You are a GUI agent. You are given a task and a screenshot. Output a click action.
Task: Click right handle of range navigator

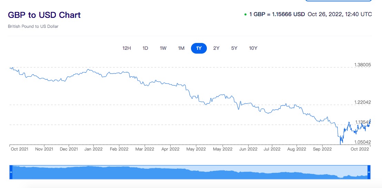point(369,172)
